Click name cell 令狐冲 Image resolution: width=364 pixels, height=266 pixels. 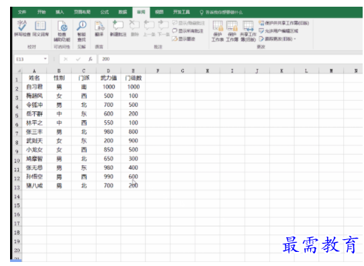point(34,105)
